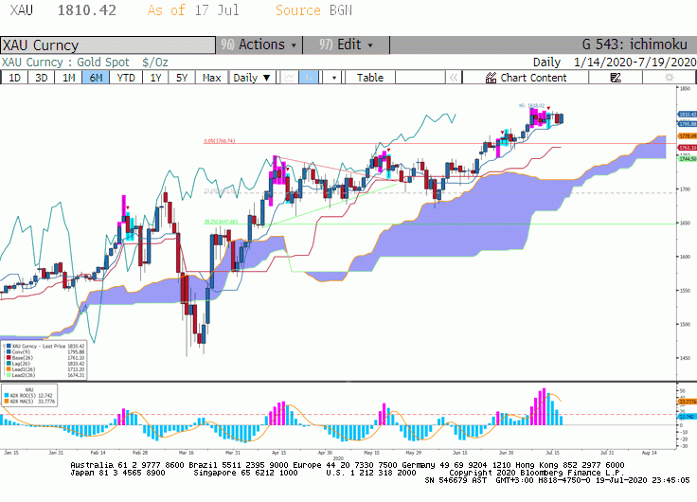The image size is (697, 502).
Task: Click the blue 12.742 ADX axis tag
Action: [688, 417]
